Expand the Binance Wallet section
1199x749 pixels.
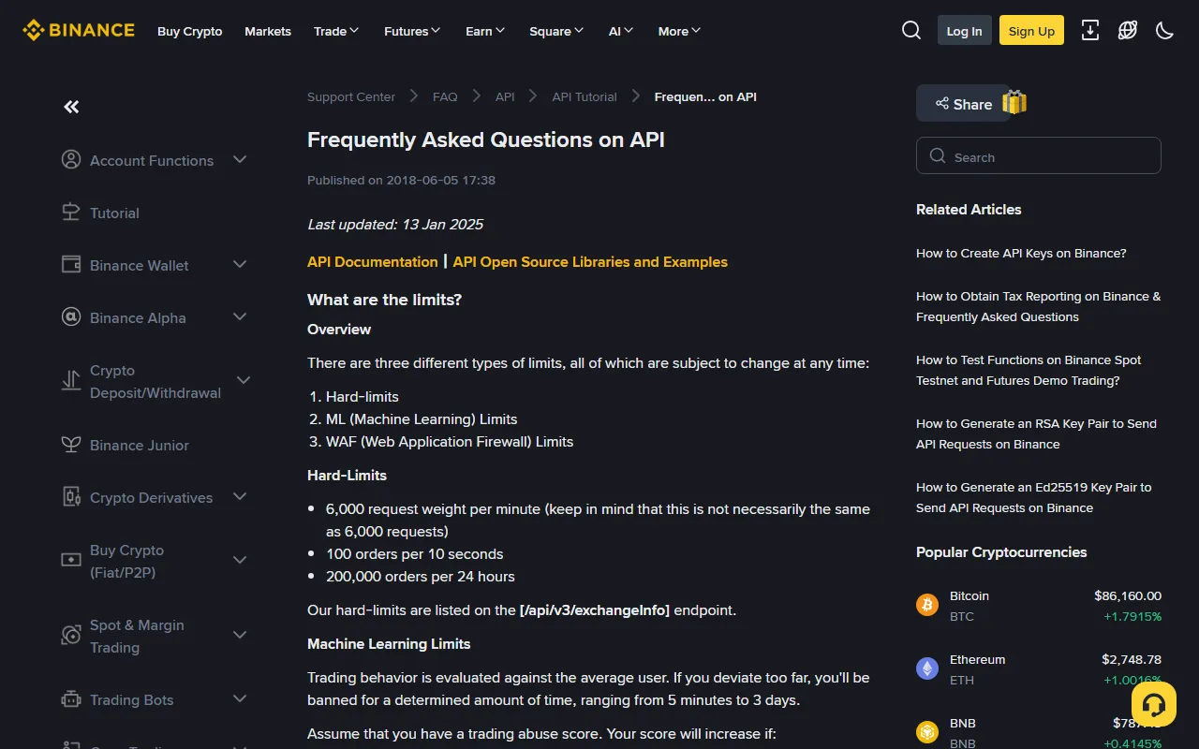(x=240, y=265)
